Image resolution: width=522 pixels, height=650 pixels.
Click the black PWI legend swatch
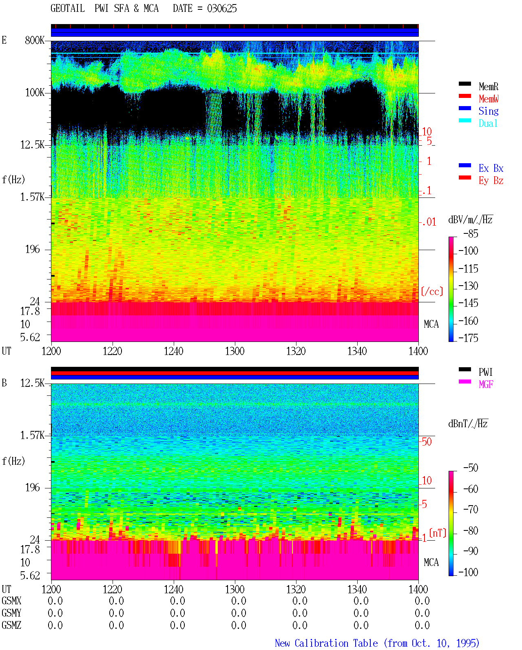(x=465, y=369)
